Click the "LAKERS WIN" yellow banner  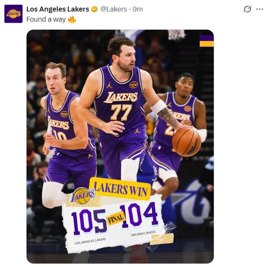[119, 188]
